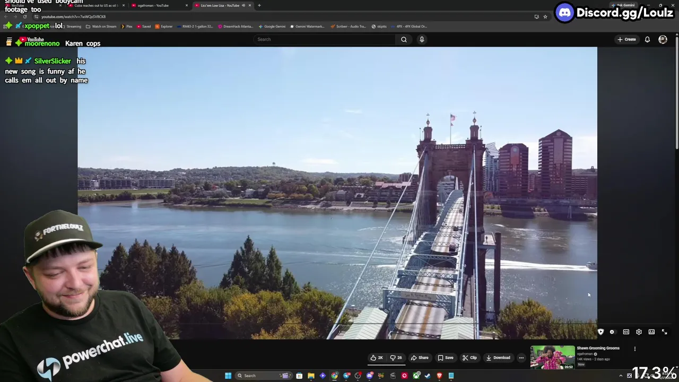Screen dimensions: 679x382
Task: Close the Licc'em Low Lisa tab
Action: coord(249,5)
